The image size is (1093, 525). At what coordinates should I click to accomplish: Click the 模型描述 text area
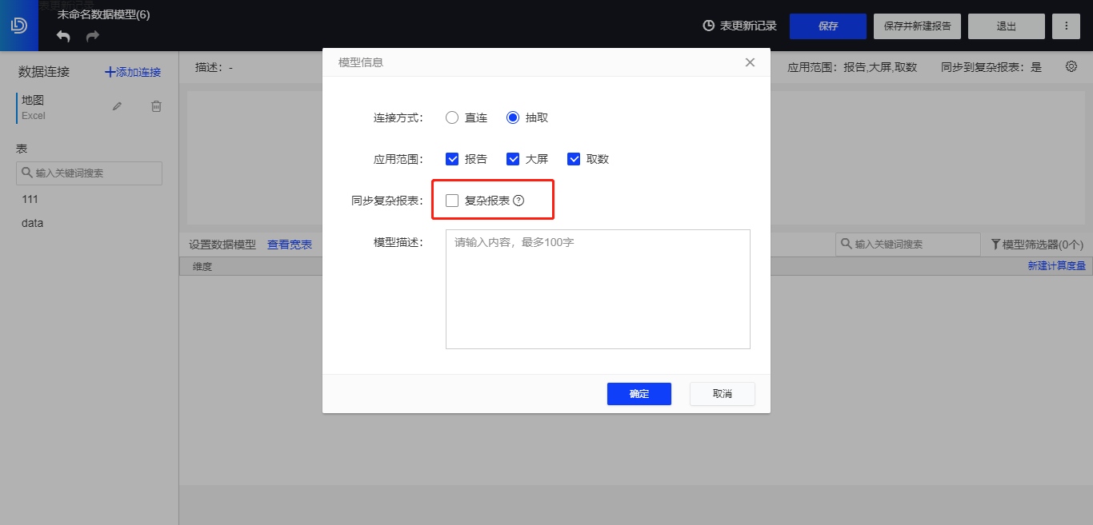(598, 288)
